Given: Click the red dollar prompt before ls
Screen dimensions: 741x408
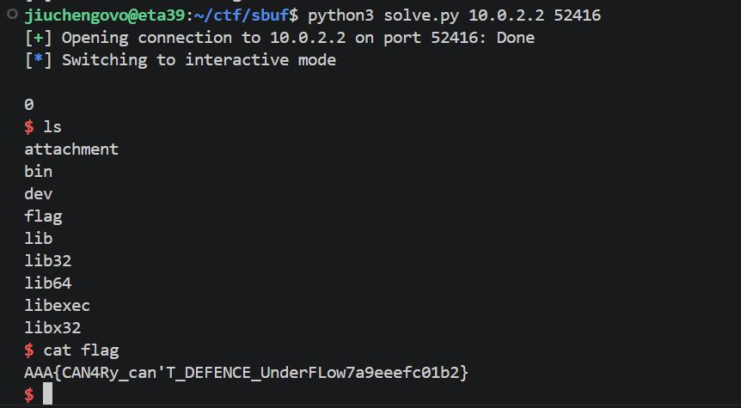Looking at the screenshot, I should point(29,126).
